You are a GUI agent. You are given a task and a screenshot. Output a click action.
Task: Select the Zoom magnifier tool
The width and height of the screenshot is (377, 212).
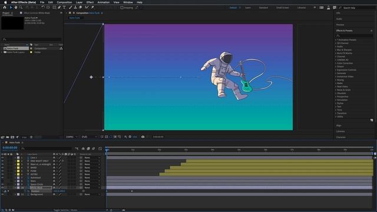click(x=21, y=8)
